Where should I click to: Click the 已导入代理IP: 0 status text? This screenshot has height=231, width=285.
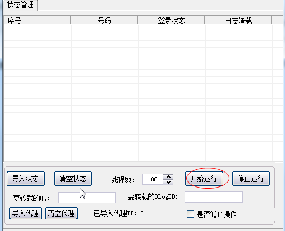click(x=119, y=214)
